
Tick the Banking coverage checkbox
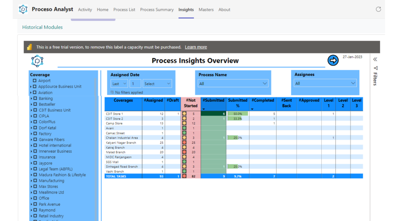click(35, 99)
